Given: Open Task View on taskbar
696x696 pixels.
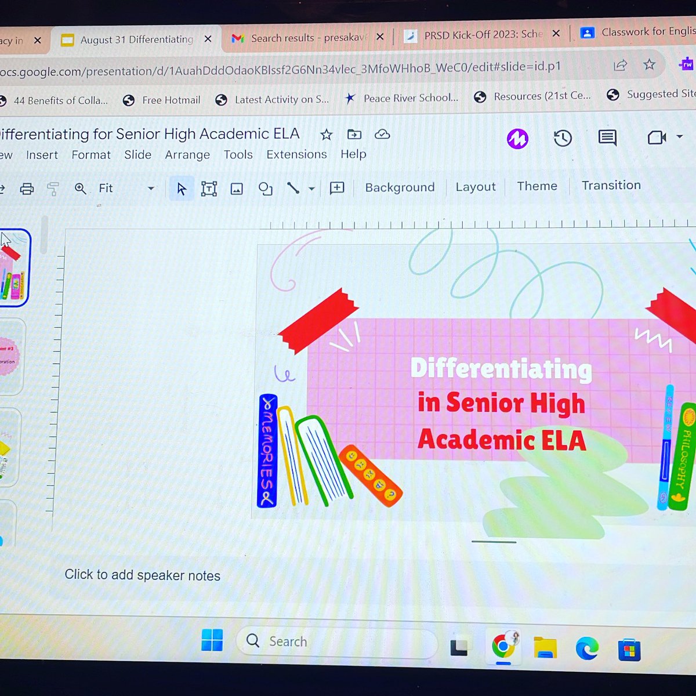Looking at the screenshot, I should click(459, 647).
